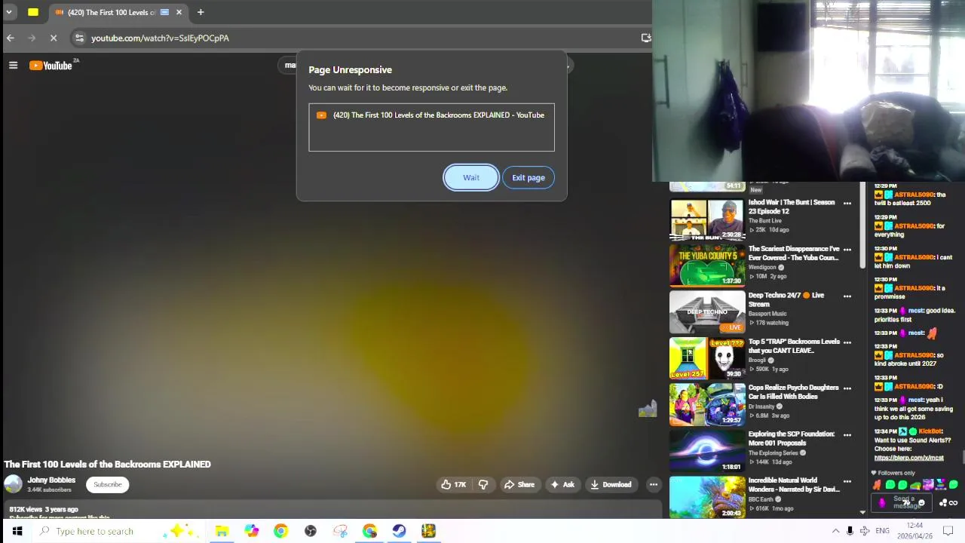Open Incredible Natural World Wonders thumbnail
This screenshot has width=965, height=543.
[707, 496]
